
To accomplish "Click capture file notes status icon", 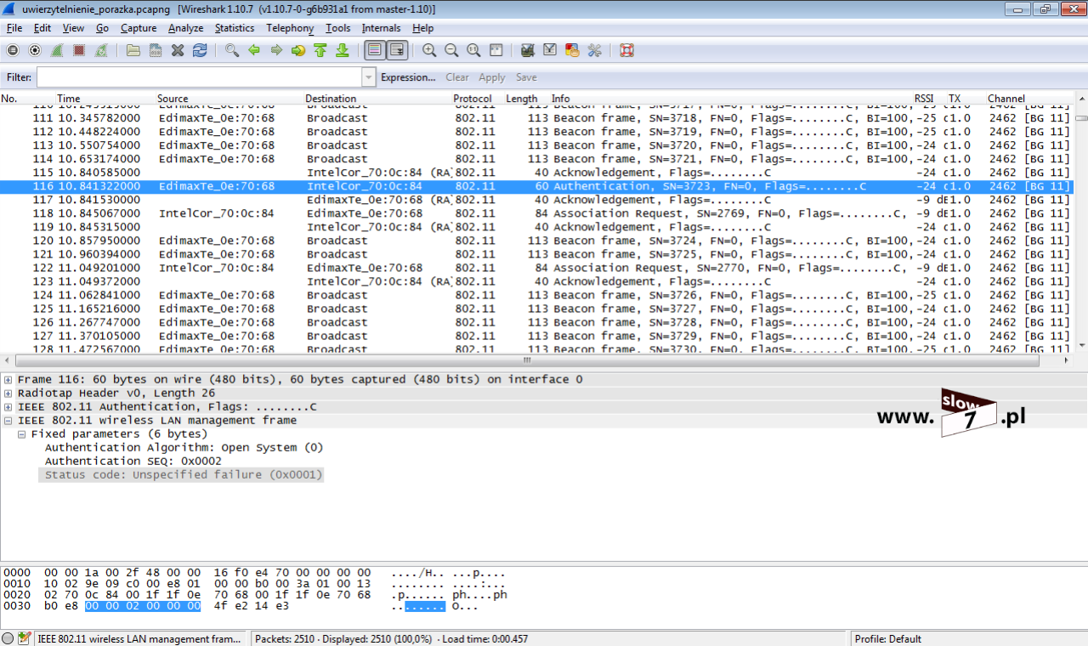I will (24, 638).
